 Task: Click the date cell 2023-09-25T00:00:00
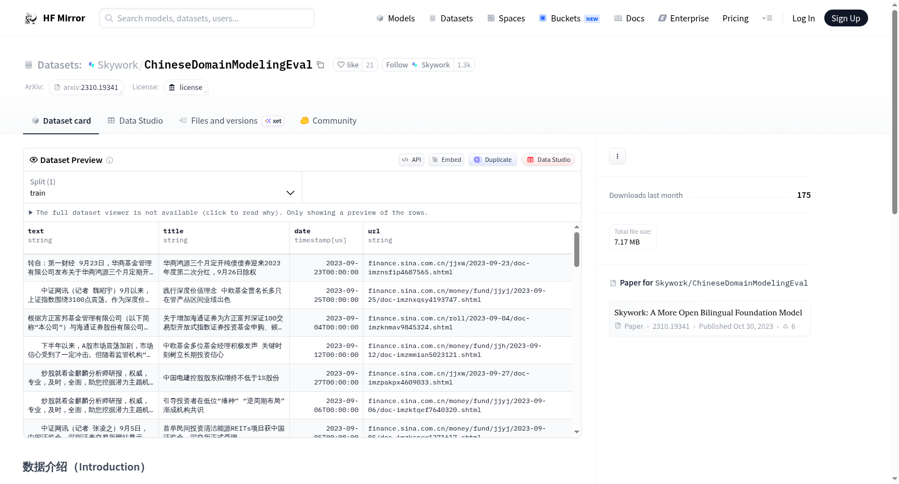(x=326, y=295)
